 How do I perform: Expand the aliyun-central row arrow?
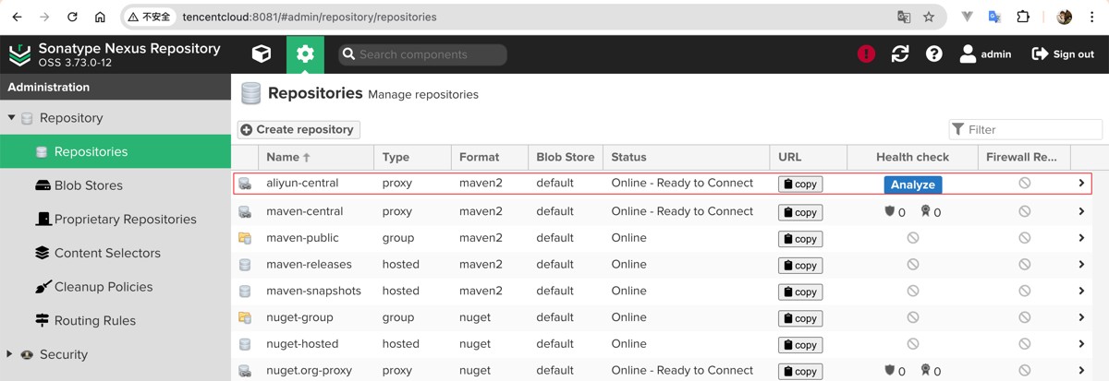[x=1081, y=184]
